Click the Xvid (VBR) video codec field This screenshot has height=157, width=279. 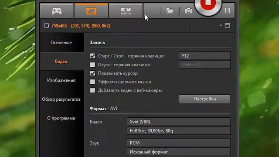pos(179,122)
